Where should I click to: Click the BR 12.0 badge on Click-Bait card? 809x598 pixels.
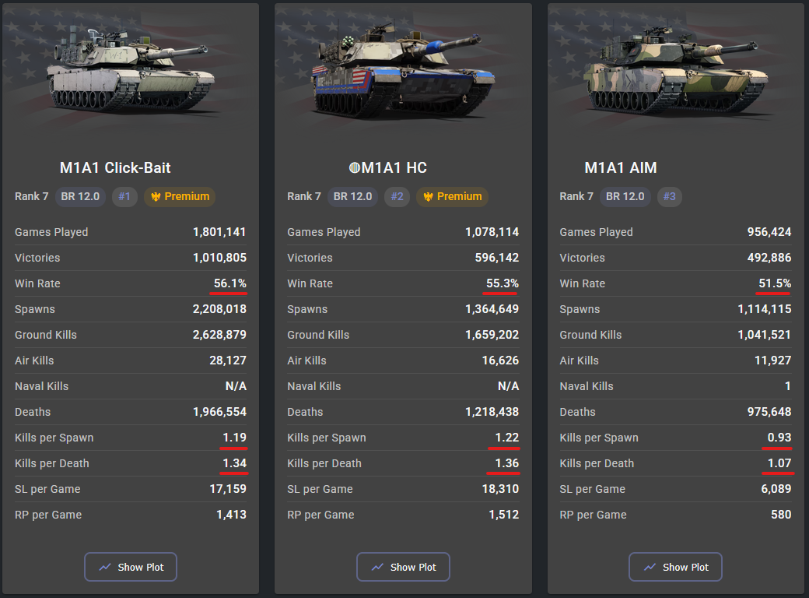click(80, 196)
